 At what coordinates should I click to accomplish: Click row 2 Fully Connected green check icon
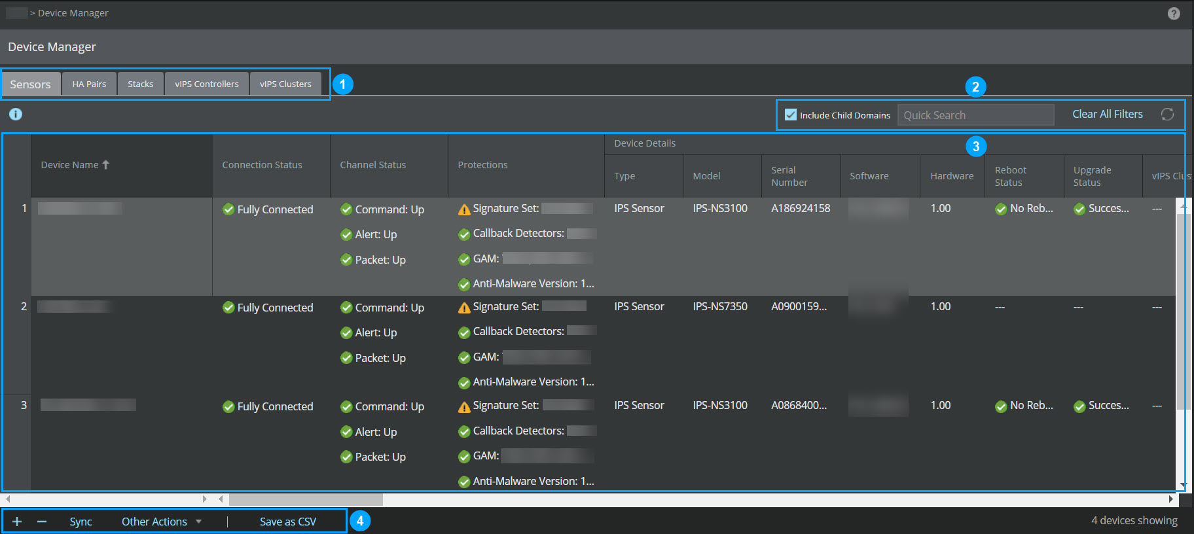point(228,308)
